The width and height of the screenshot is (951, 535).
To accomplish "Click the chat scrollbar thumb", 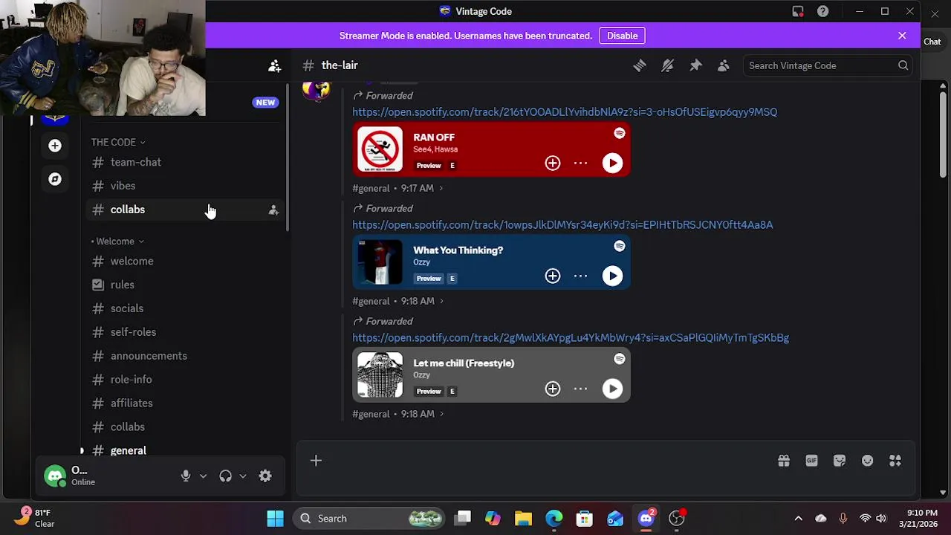I will (943, 134).
